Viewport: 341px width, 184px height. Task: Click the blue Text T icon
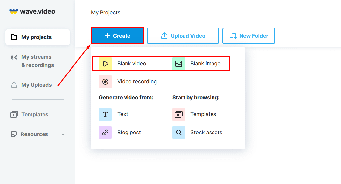click(x=105, y=114)
